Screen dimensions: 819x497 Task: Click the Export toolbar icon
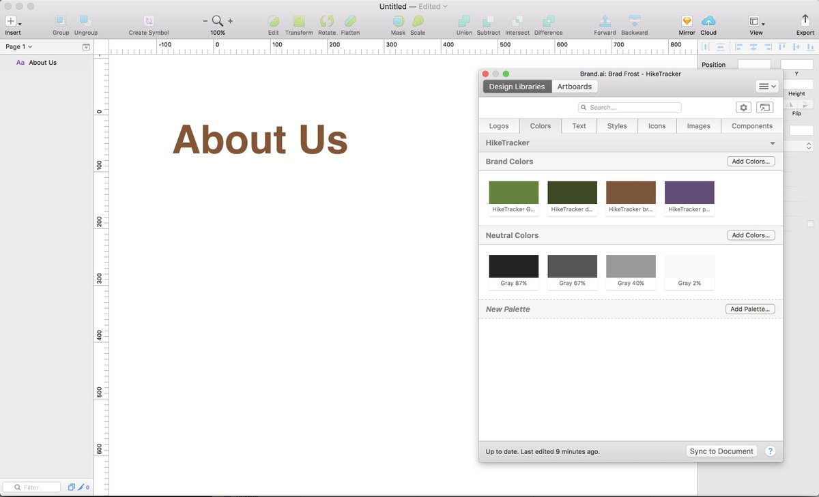[805, 21]
